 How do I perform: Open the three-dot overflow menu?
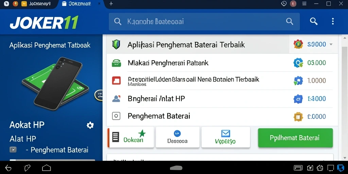point(332,21)
